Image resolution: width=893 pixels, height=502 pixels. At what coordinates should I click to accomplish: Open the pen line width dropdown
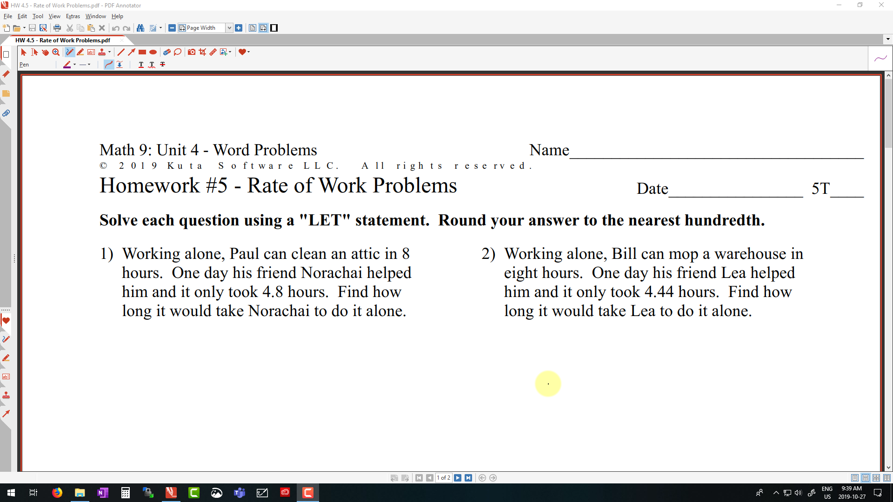[x=85, y=65]
